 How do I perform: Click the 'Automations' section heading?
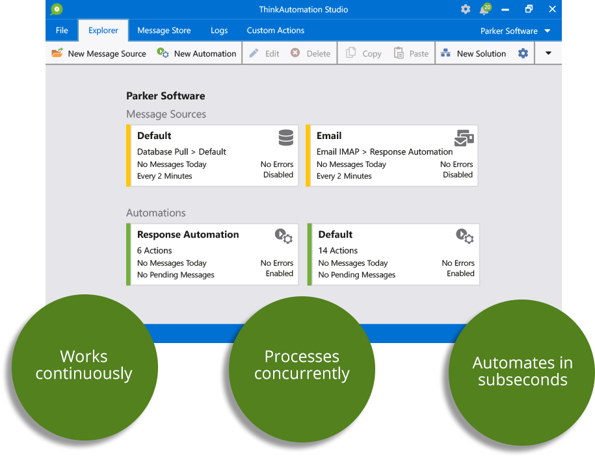coord(155,213)
